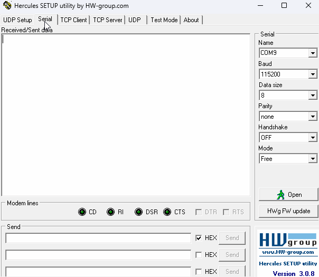Image resolution: width=319 pixels, height=277 pixels.
Task: Click the DSR modem line indicator
Action: click(139, 212)
